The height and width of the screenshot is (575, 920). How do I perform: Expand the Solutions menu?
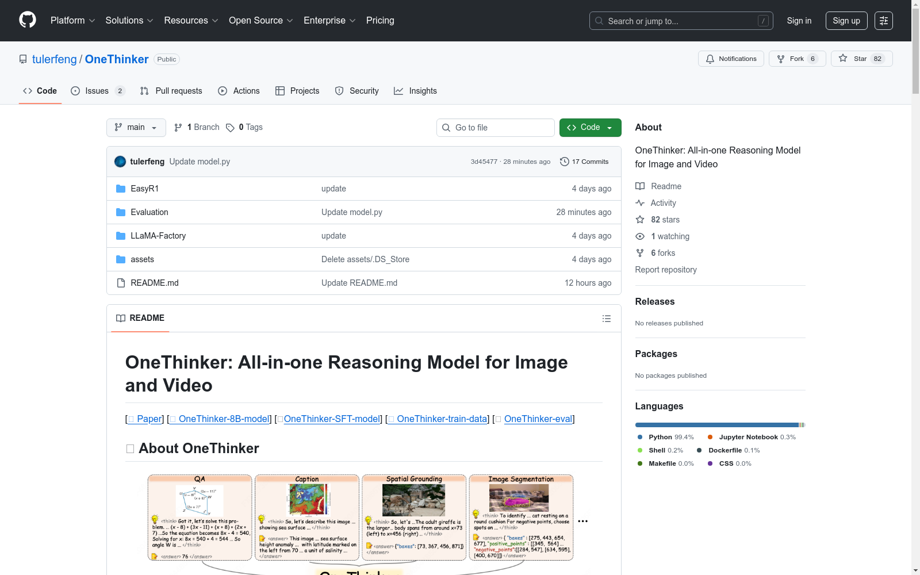[129, 20]
